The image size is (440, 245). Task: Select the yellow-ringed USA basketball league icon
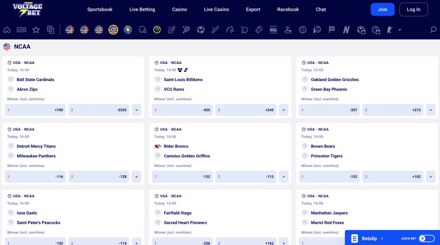[113, 30]
